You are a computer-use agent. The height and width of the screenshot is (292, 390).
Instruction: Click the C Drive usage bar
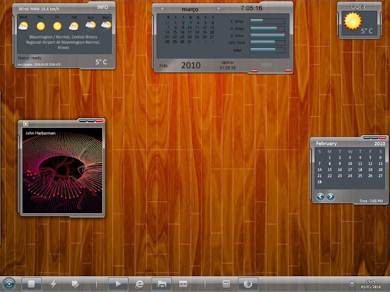[268, 21]
